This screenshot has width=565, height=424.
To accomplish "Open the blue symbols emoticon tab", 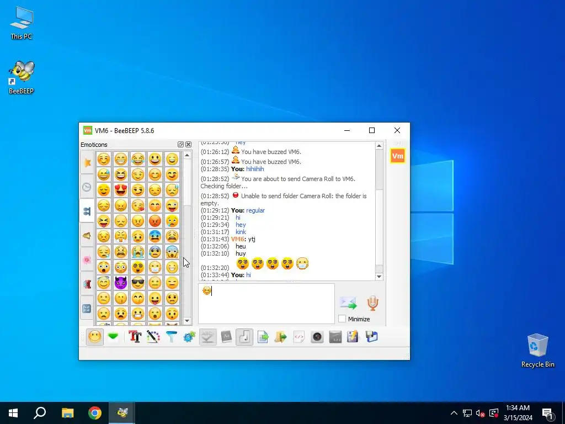I will (x=87, y=309).
